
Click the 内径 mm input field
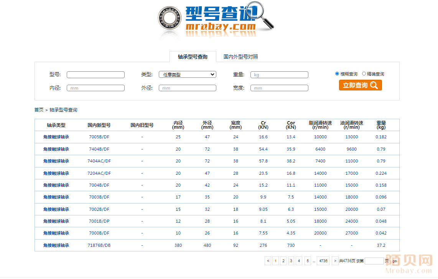click(96, 88)
